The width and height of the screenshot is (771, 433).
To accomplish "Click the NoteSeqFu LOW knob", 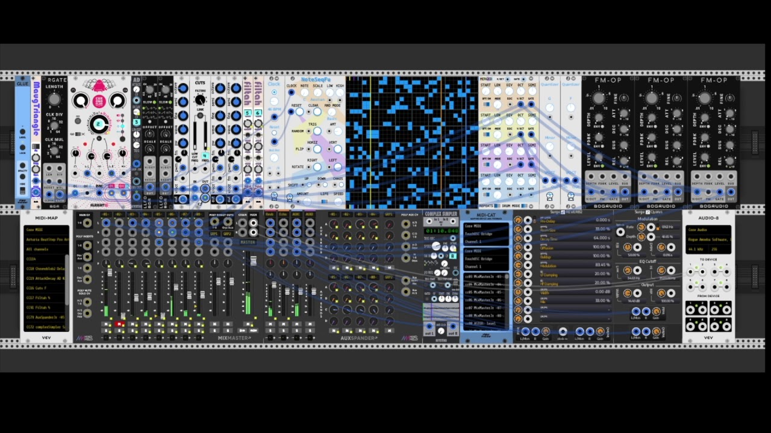I will pyautogui.click(x=329, y=94).
